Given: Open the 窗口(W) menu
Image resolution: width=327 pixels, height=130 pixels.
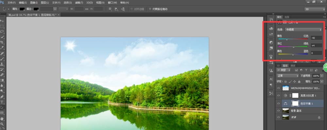Looking at the screenshot, I should click(x=112, y=3).
